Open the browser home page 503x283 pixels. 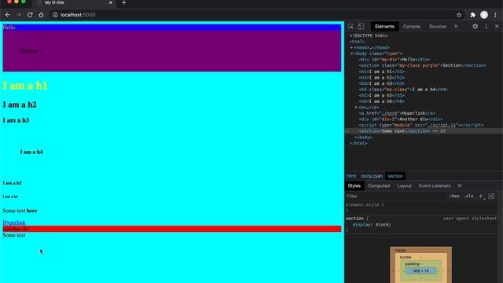41,15
